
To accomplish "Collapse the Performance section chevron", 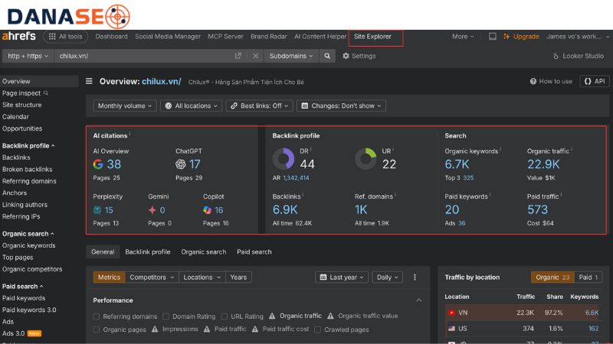I will [x=418, y=300].
